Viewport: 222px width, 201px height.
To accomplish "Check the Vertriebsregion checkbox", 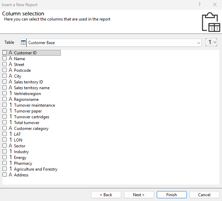I will (4, 93).
